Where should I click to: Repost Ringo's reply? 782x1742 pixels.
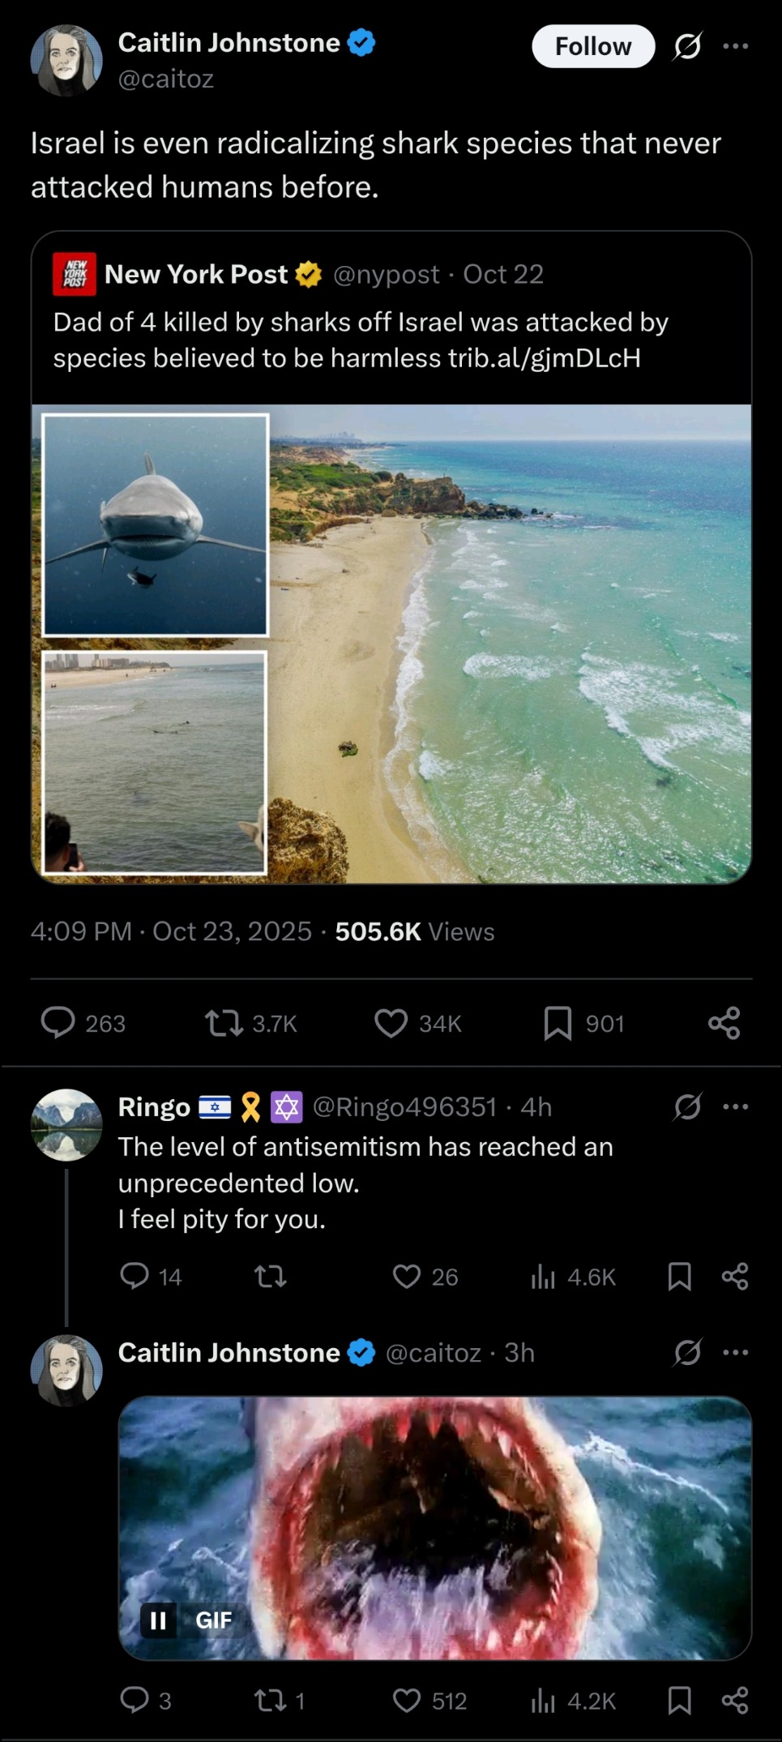click(270, 1277)
